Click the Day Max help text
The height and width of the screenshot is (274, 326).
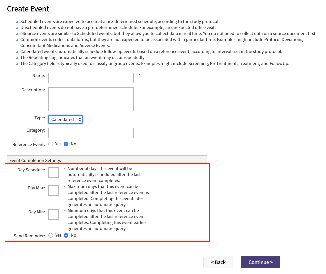(108, 195)
